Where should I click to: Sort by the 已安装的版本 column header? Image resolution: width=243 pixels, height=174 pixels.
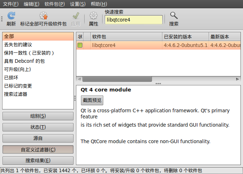(186, 37)
